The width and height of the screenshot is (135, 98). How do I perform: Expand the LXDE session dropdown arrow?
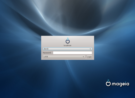83,57
